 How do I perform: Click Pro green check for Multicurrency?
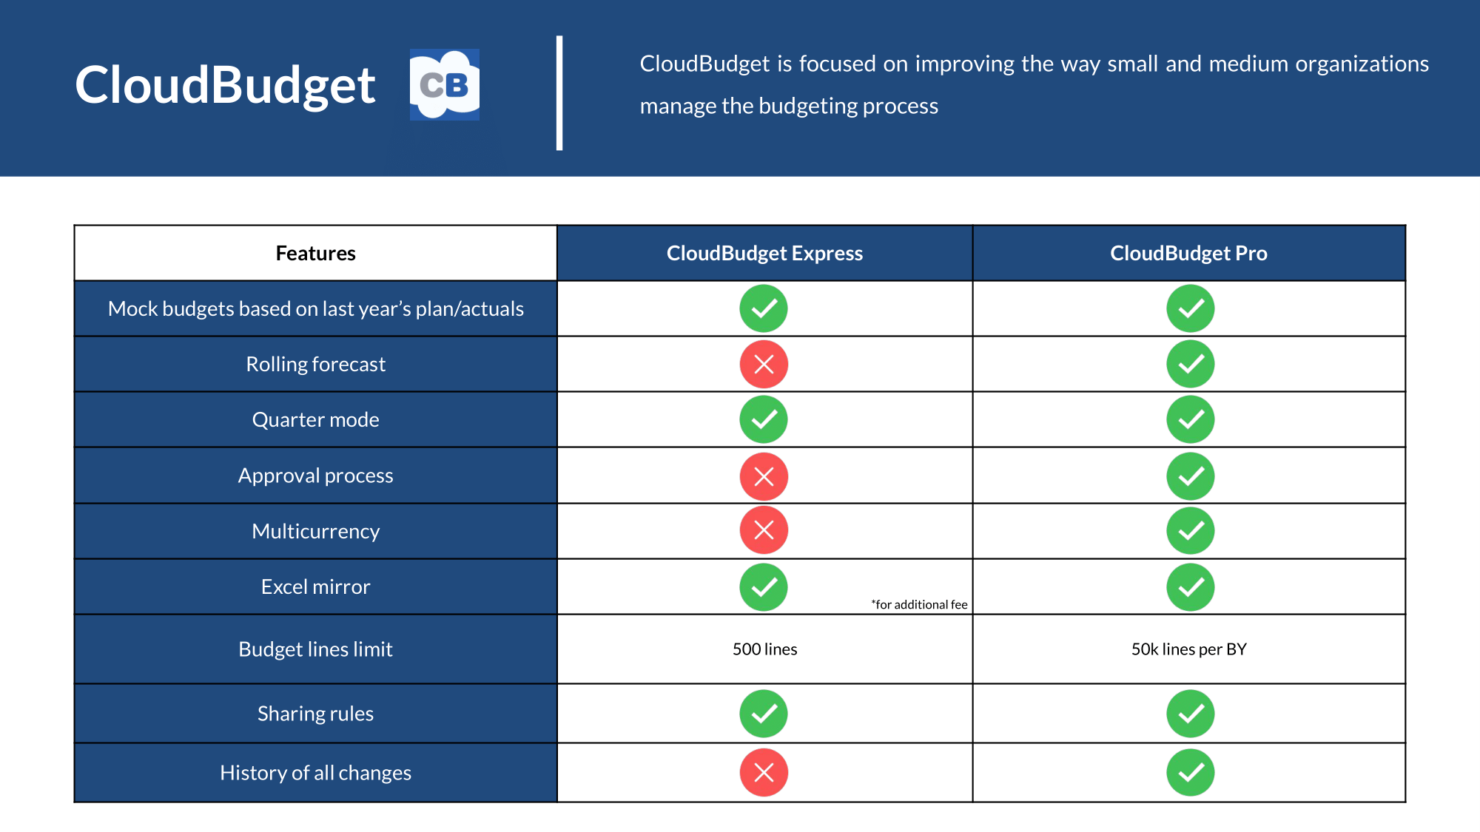point(1190,530)
